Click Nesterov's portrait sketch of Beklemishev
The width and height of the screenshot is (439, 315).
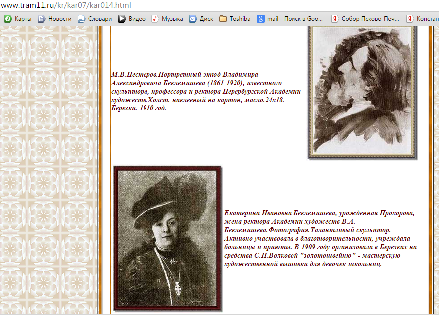362,93
